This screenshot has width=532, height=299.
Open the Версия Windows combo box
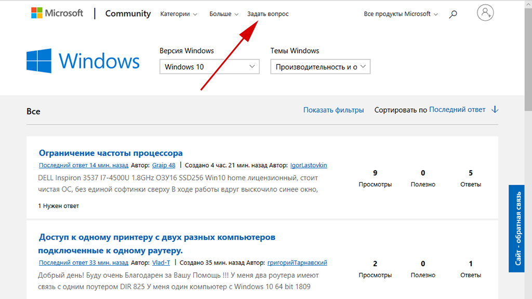tap(209, 67)
